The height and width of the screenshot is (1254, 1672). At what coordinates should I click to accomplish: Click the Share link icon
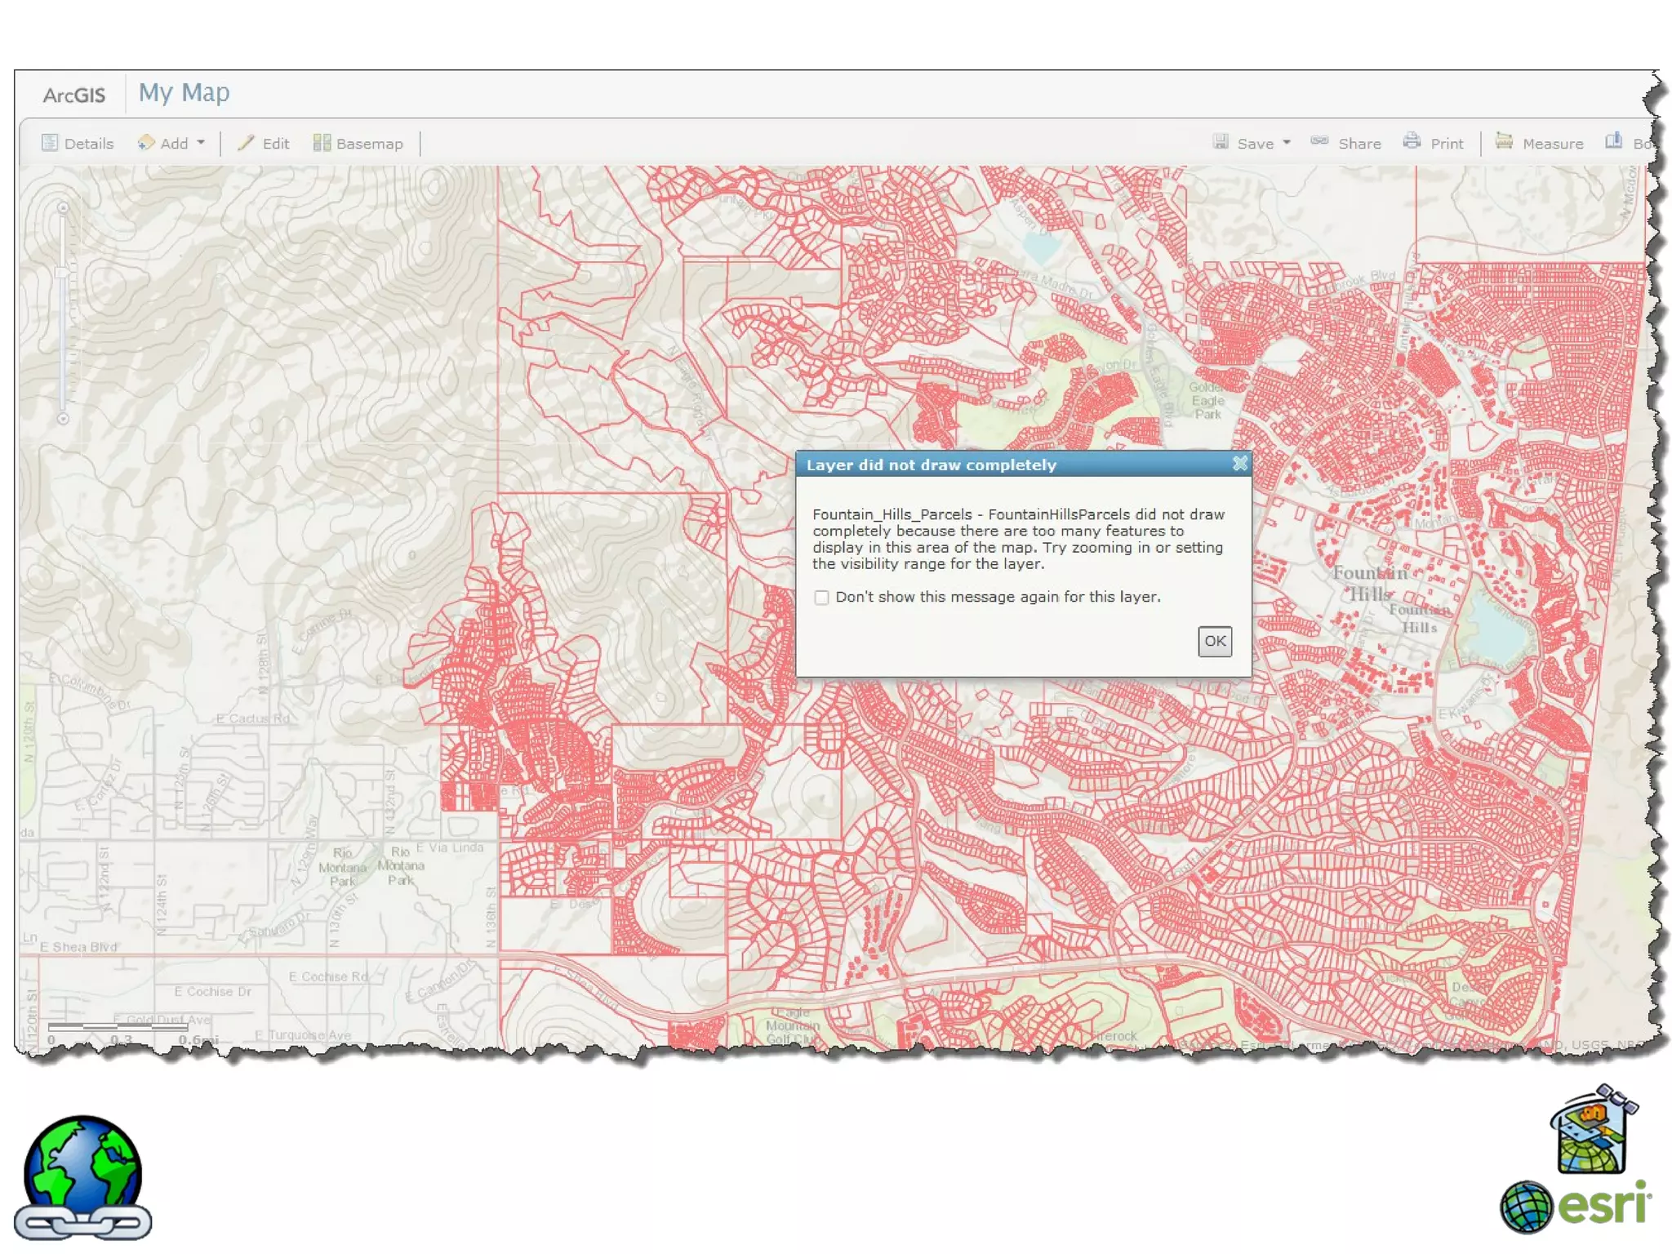(1319, 141)
